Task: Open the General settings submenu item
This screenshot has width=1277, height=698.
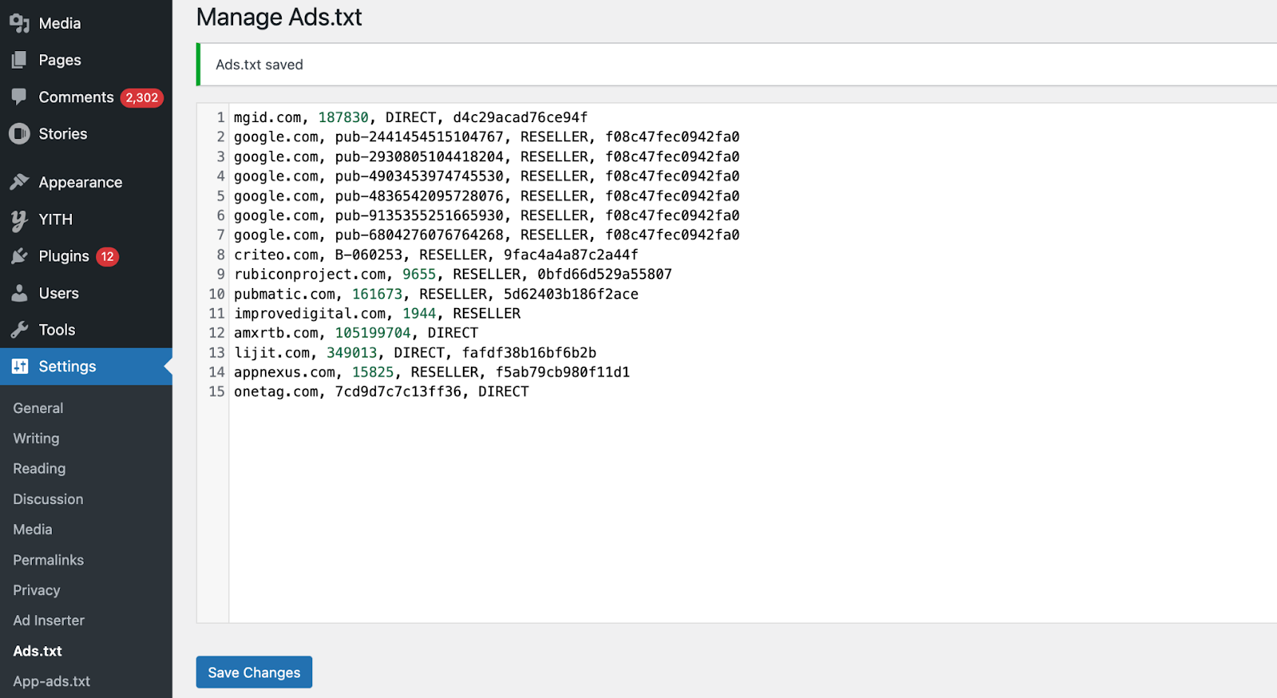Action: click(x=38, y=408)
